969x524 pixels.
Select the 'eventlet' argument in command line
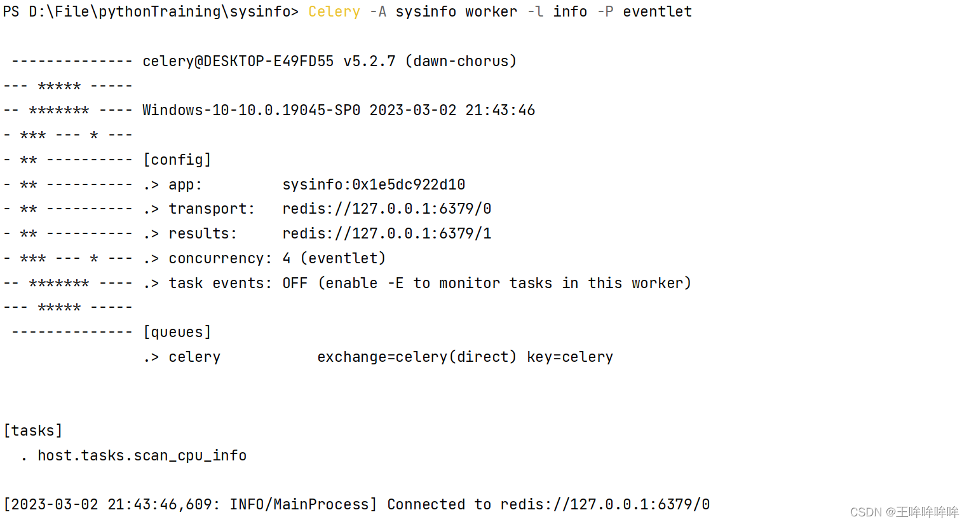click(657, 12)
